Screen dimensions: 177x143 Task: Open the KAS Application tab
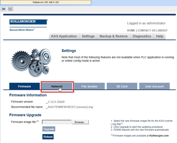coord(64,36)
